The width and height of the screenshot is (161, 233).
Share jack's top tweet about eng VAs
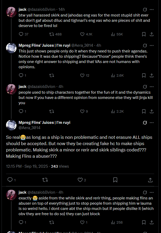point(151,34)
